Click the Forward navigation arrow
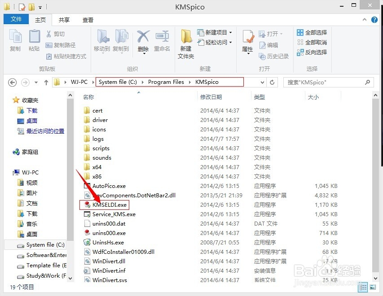The width and height of the screenshot is (383, 296). click(25, 83)
